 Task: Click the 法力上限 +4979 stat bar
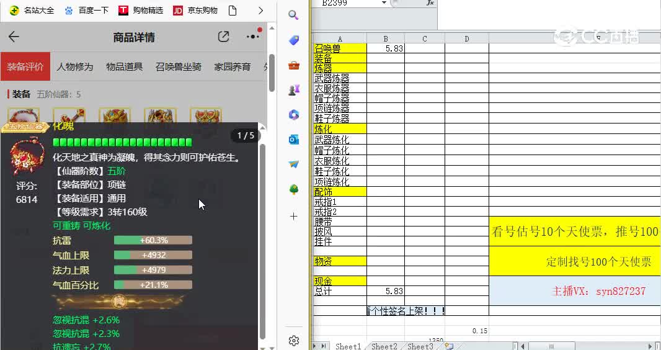click(153, 270)
